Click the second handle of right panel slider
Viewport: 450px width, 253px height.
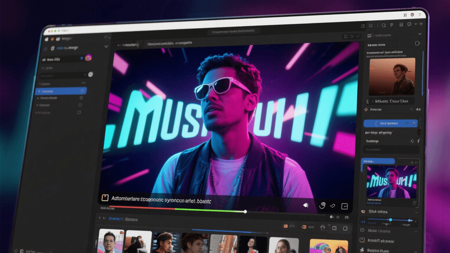(410, 220)
